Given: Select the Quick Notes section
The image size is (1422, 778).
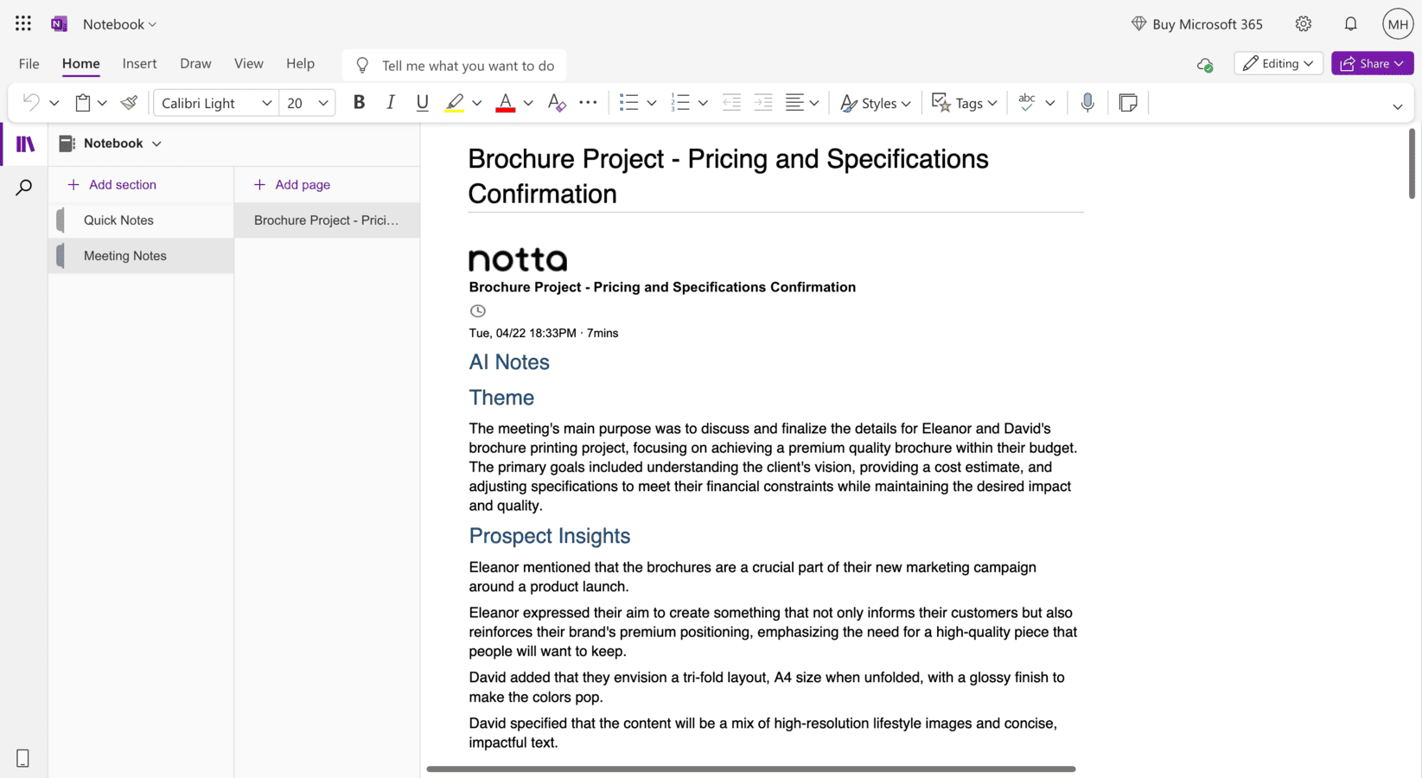Looking at the screenshot, I should point(141,220).
